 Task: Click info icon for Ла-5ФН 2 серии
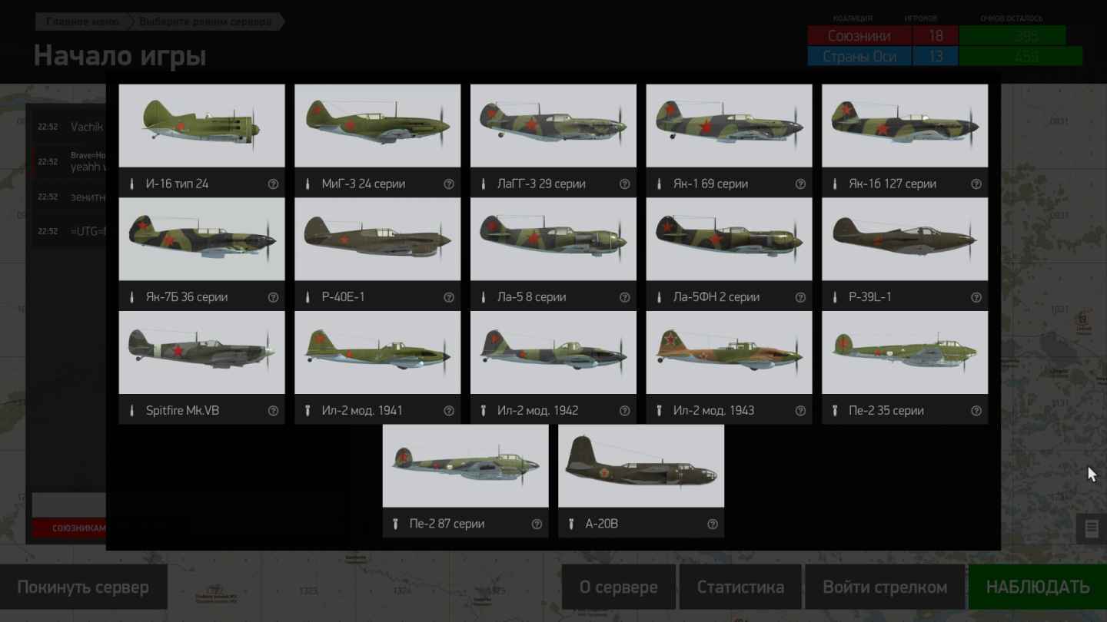click(800, 297)
